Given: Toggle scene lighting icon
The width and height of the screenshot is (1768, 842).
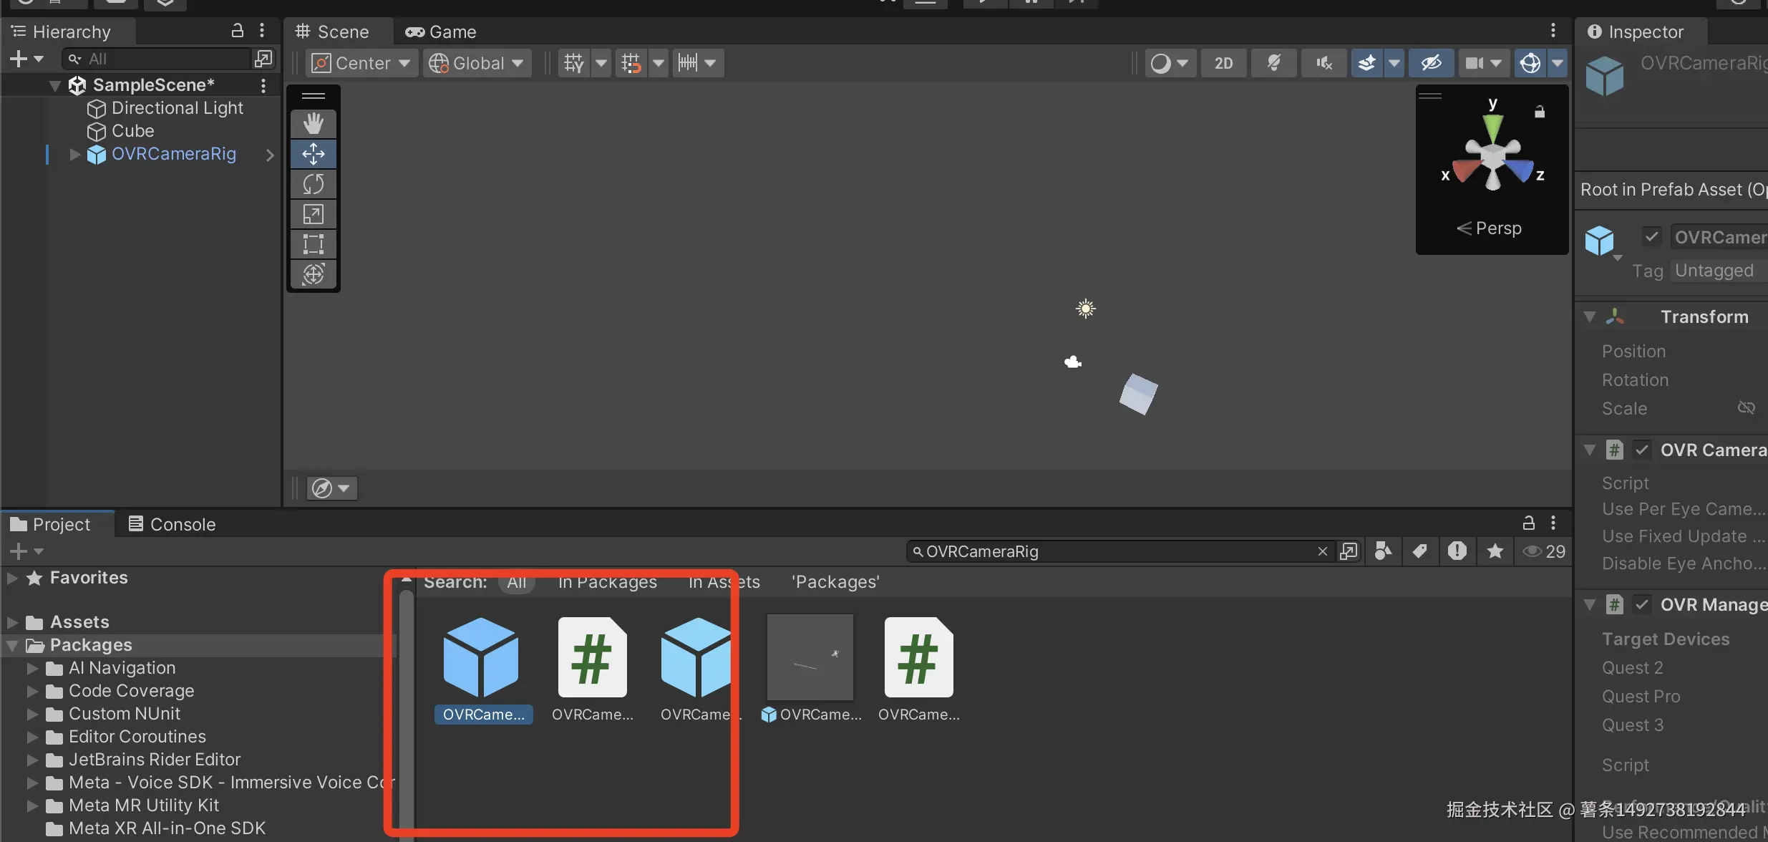Looking at the screenshot, I should [1273, 63].
